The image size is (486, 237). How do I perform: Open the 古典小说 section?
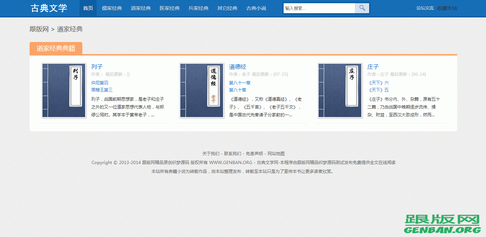256,8
